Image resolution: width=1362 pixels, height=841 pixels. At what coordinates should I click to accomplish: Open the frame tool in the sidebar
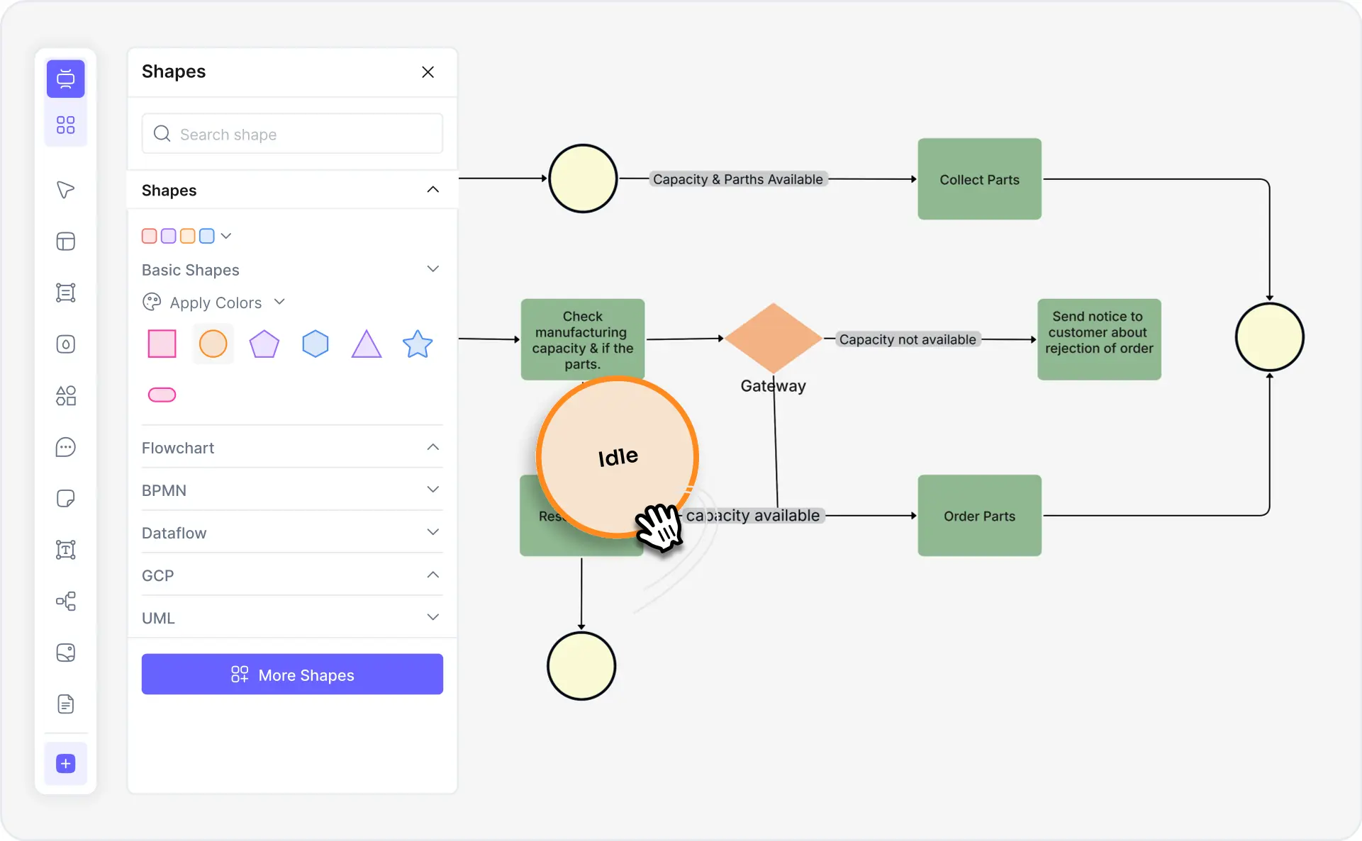(x=66, y=242)
